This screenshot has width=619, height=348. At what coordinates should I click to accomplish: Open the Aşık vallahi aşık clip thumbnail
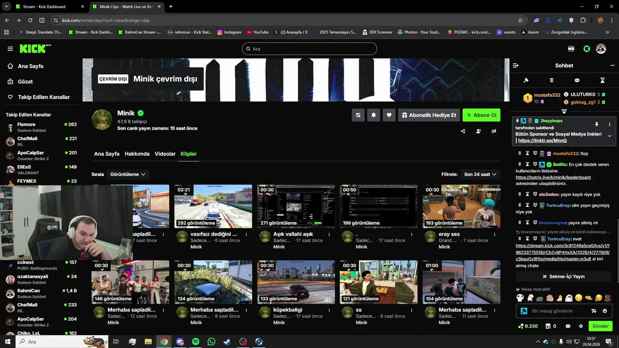(x=296, y=206)
